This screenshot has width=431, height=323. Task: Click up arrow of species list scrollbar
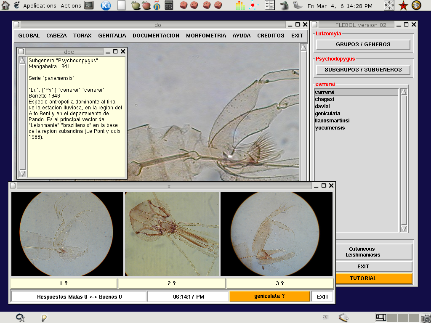click(x=404, y=92)
